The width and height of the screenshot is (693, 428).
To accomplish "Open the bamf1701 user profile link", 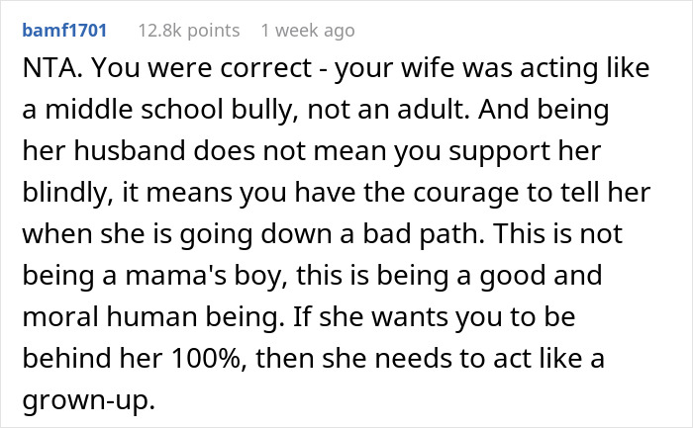I will click(x=64, y=31).
